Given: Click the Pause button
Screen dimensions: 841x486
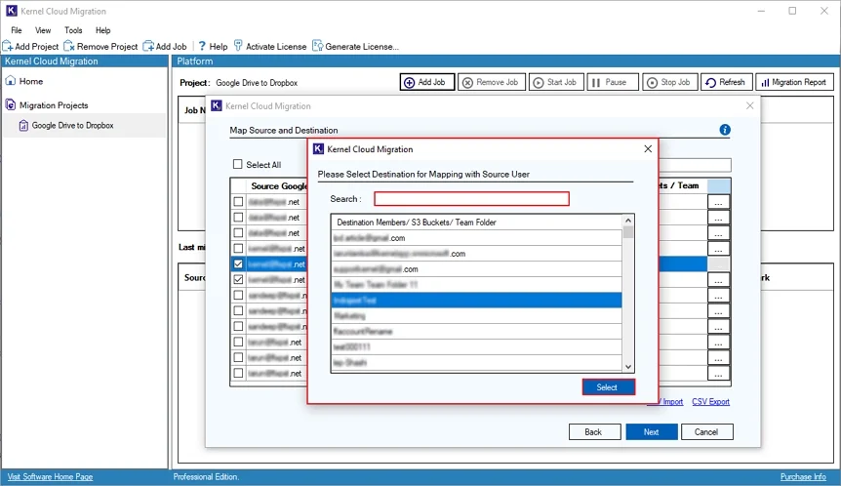Looking at the screenshot, I should tap(613, 82).
